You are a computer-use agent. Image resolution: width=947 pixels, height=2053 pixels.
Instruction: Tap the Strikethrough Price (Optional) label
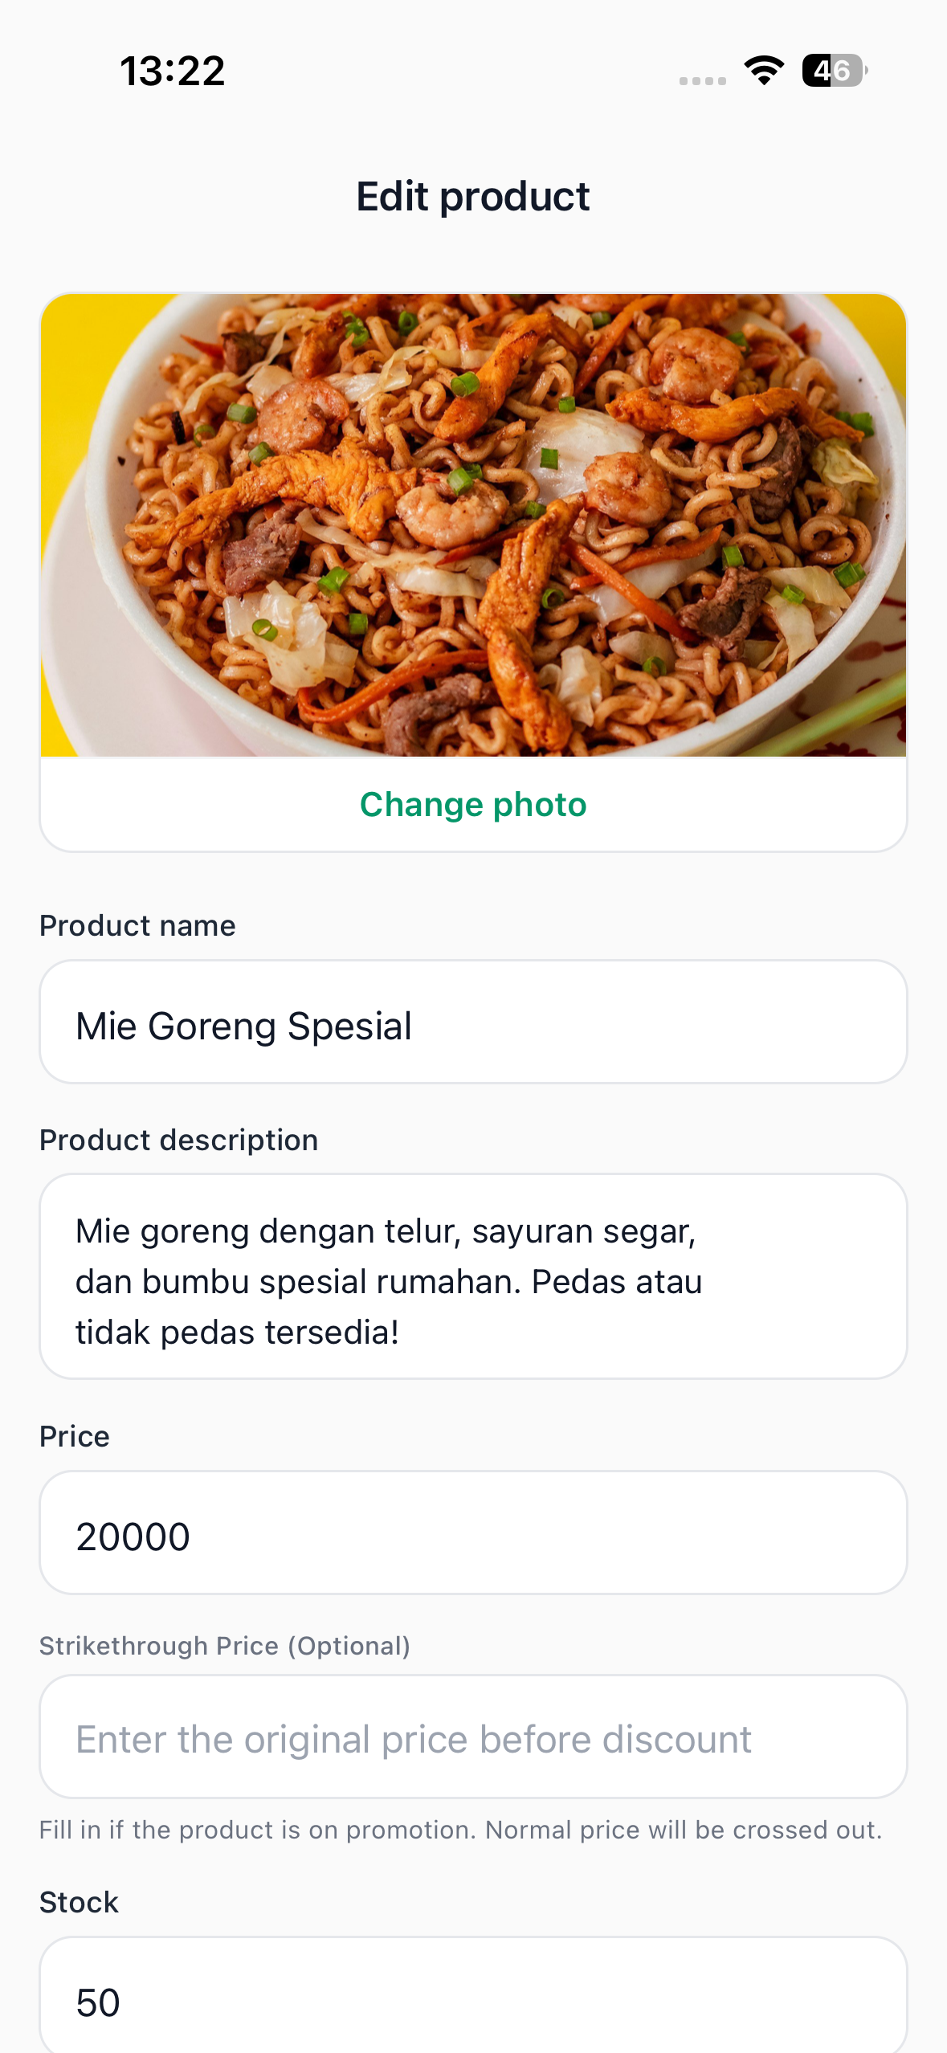(225, 1646)
